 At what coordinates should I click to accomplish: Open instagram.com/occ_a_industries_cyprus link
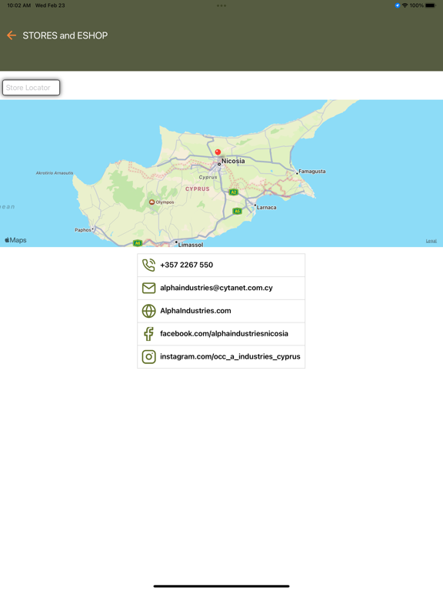tap(230, 356)
